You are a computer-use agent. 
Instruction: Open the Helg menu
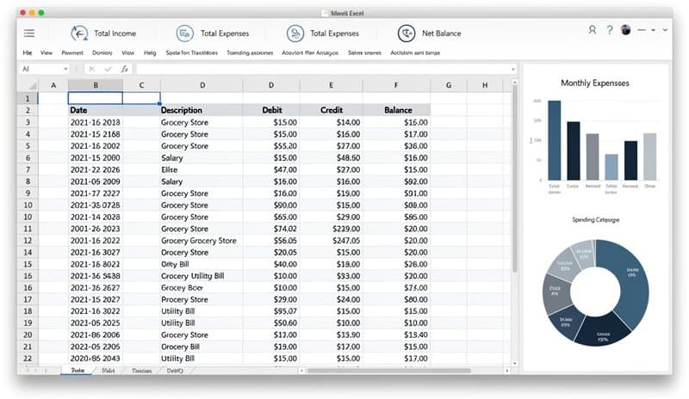(150, 52)
